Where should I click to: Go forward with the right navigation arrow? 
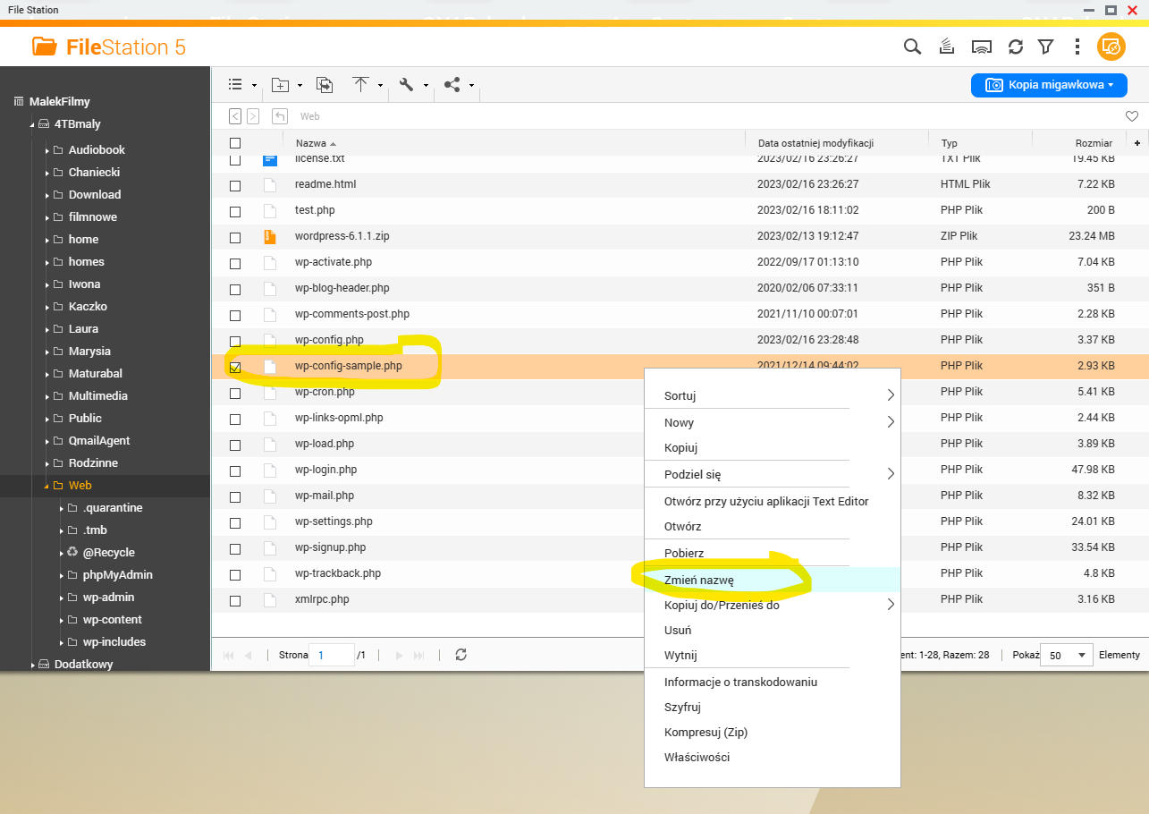click(x=253, y=116)
